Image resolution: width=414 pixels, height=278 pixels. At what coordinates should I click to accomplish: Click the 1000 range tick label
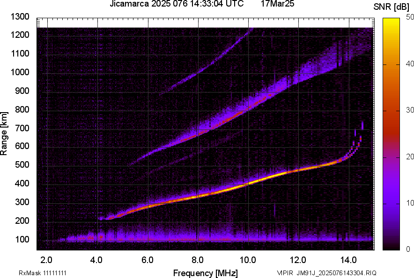pyautogui.click(x=20, y=72)
